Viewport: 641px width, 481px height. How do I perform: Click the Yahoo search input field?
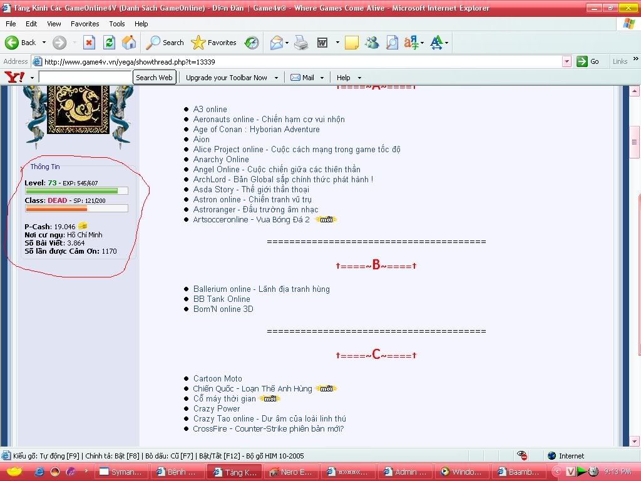85,77
